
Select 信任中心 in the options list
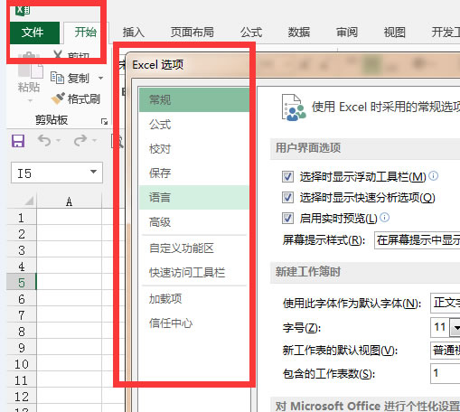[x=194, y=323]
